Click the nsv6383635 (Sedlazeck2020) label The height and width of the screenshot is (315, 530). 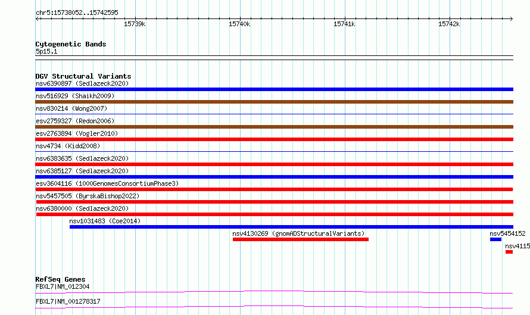tap(82, 158)
